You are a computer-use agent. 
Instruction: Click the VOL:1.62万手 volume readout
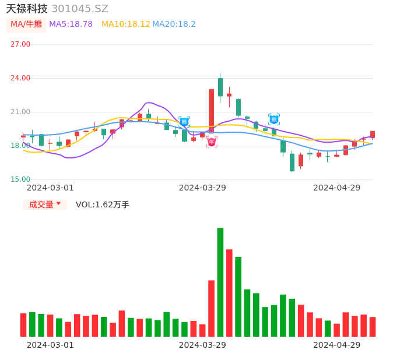coord(103,204)
